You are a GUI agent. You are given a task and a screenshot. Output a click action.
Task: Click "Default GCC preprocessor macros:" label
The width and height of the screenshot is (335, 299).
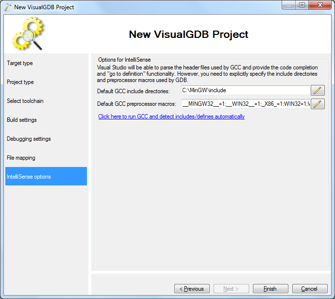pyautogui.click(x=136, y=104)
